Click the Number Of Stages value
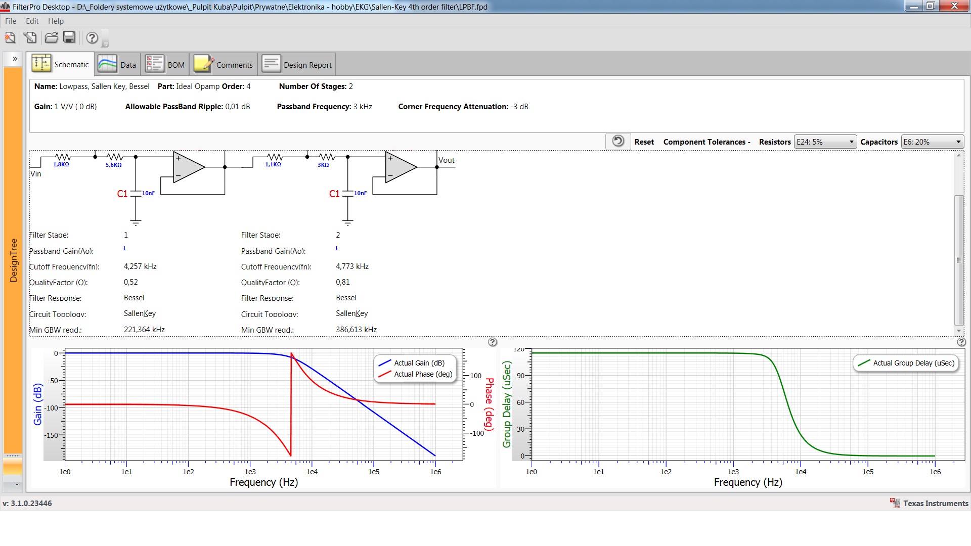 click(x=351, y=86)
